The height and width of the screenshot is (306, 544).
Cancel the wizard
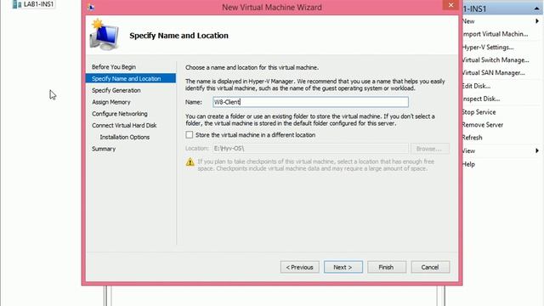pyautogui.click(x=430, y=267)
